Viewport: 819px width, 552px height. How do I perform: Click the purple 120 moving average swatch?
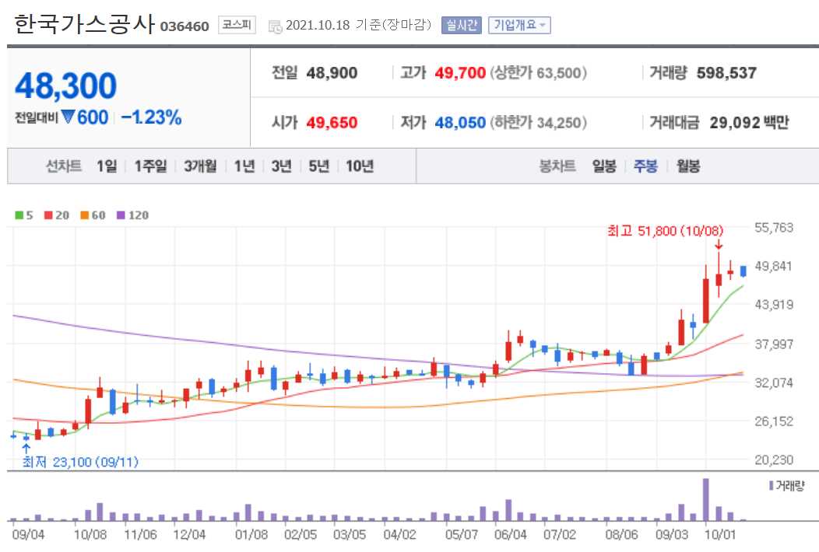click(x=121, y=215)
